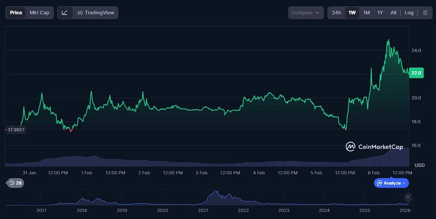Click the 17.3927 low price marker
Viewport: 436px width, 219px height.
tap(16, 130)
